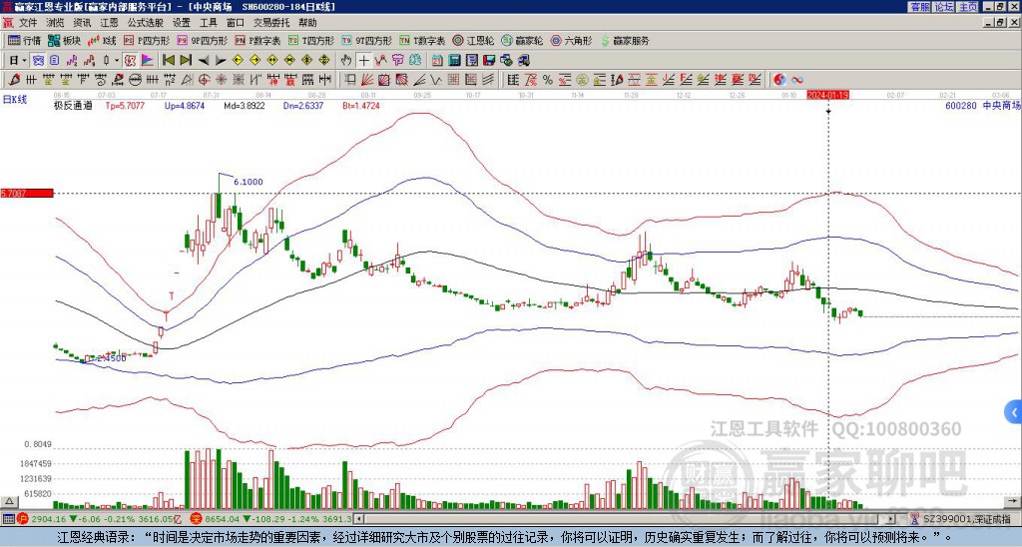
Task: Expand the candlestick chart-type dropdown arrow
Action: tap(117, 61)
